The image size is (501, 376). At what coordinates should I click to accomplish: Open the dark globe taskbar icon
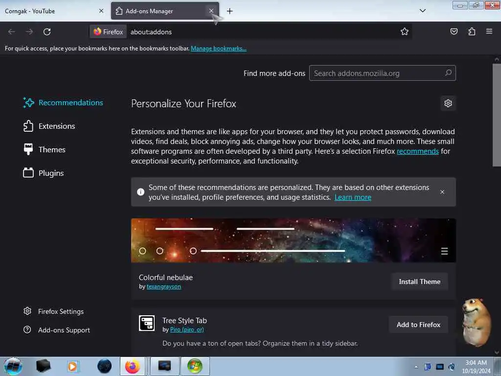(105, 366)
